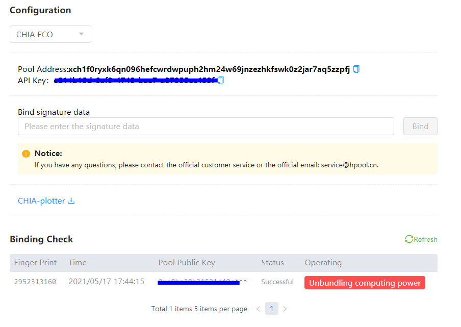461x327 pixels.
Task: Click the masked Pool Public Key value
Action: click(201, 281)
